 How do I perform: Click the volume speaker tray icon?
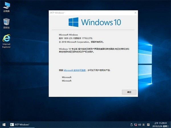(x=139, y=125)
